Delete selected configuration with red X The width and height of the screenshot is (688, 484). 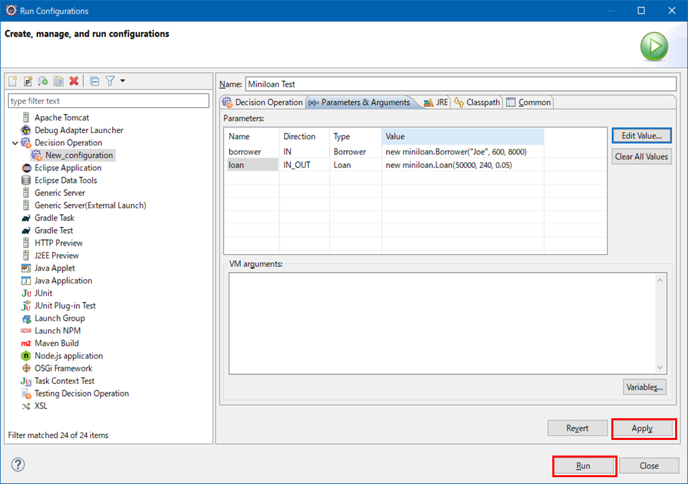[x=74, y=81]
